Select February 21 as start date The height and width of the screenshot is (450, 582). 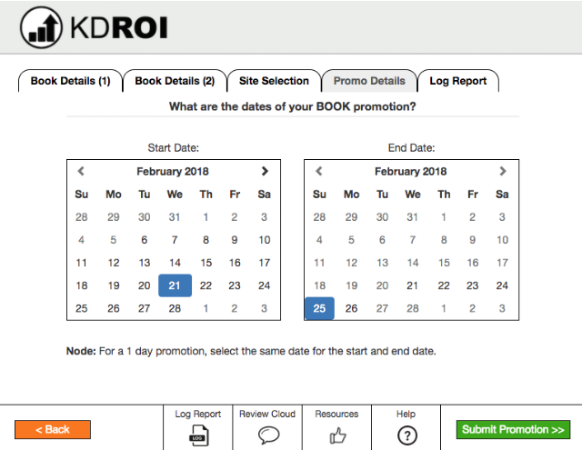point(175,285)
